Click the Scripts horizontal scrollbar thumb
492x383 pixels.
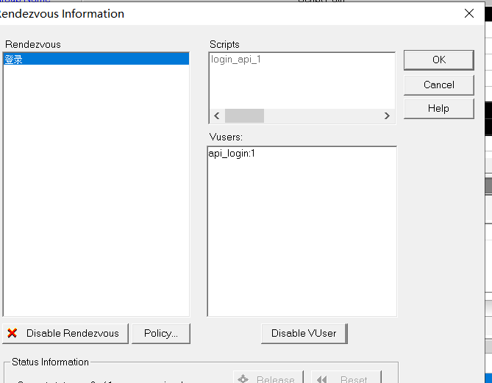pos(244,116)
